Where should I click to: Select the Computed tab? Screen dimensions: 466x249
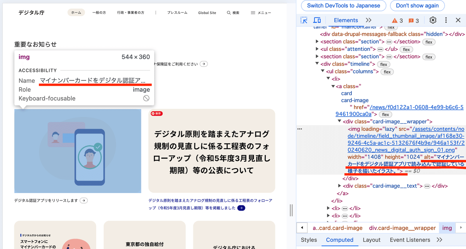coord(339,240)
